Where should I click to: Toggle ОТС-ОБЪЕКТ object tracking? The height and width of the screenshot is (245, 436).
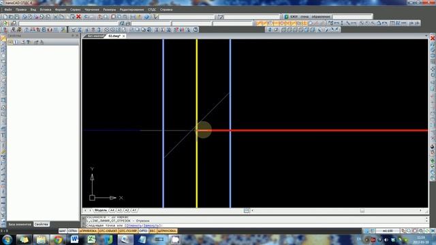(x=108, y=231)
